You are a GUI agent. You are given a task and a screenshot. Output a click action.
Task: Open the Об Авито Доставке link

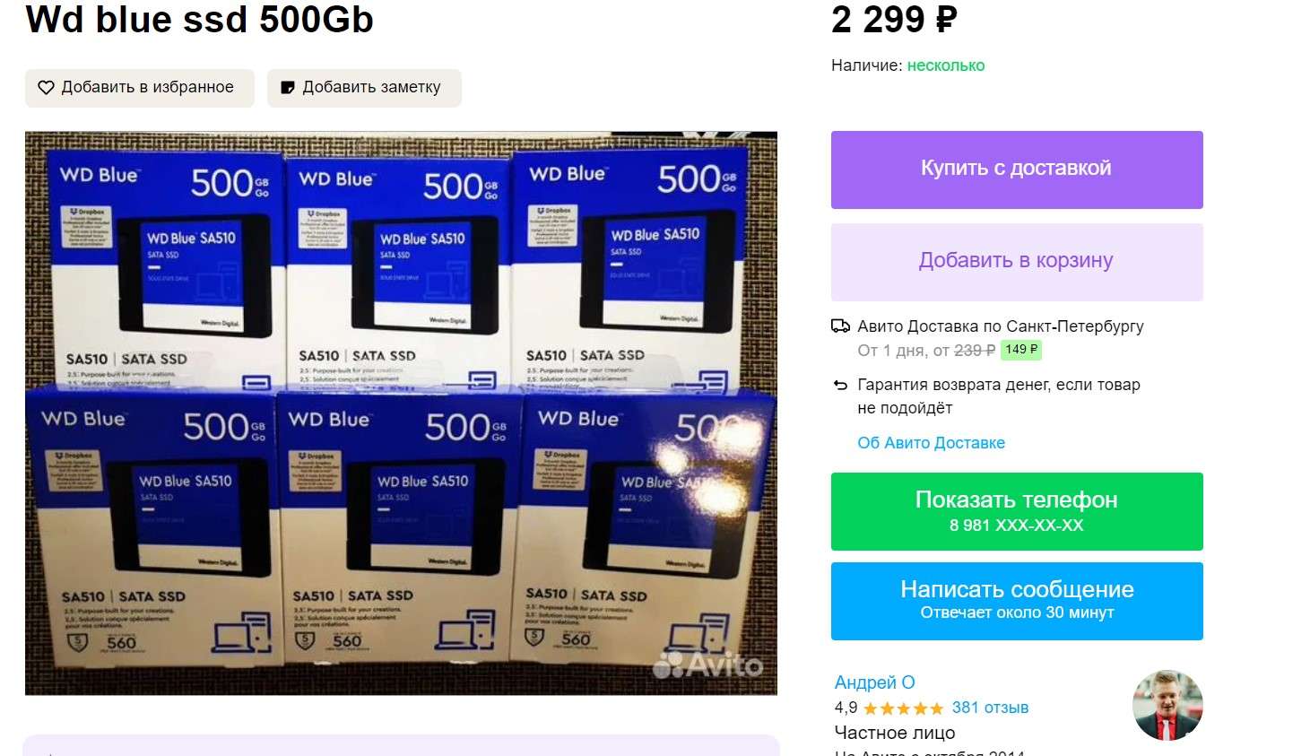coord(931,443)
